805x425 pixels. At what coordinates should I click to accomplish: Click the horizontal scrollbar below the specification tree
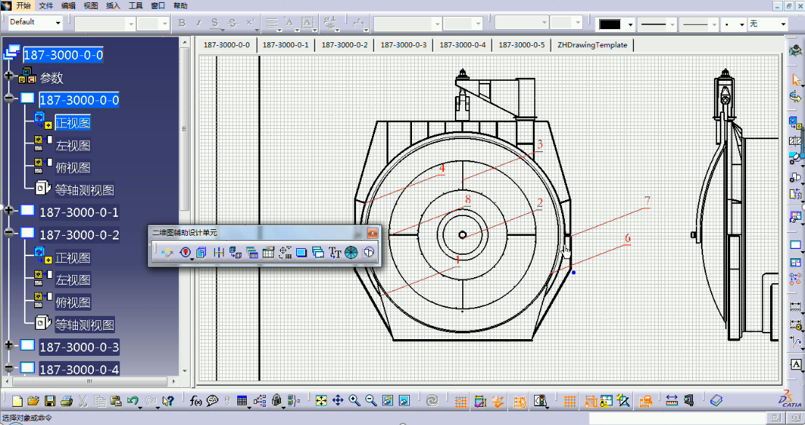coord(87,382)
